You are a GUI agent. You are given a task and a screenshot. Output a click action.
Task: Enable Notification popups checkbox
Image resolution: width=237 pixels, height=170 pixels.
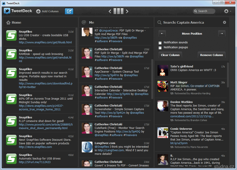[160, 48]
